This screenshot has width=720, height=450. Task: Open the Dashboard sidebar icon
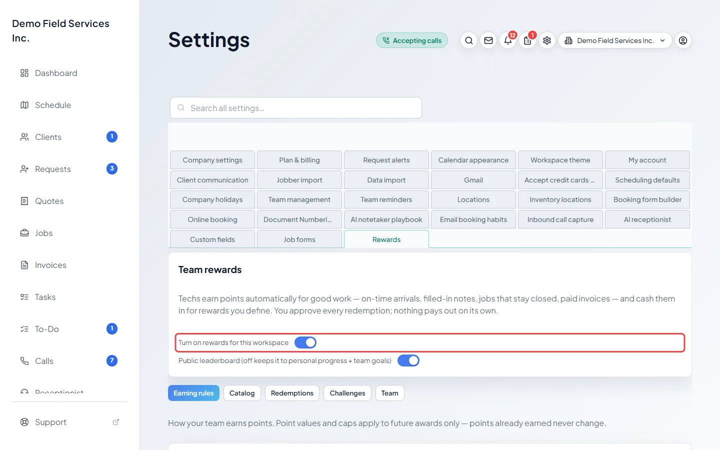(x=24, y=73)
